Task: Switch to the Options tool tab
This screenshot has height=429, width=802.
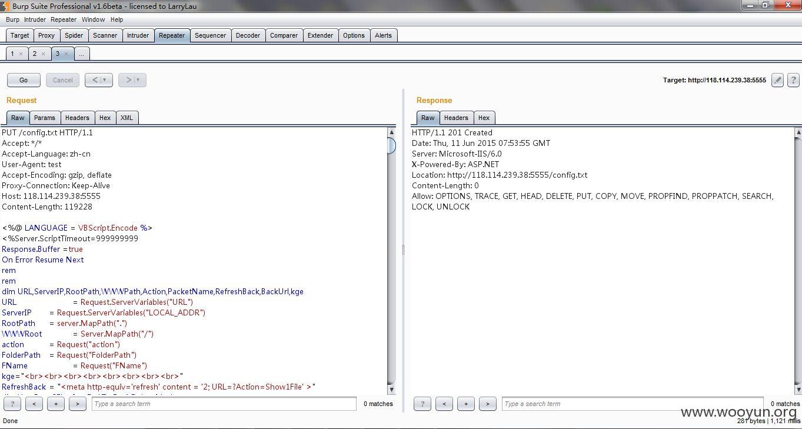Action: tap(354, 35)
